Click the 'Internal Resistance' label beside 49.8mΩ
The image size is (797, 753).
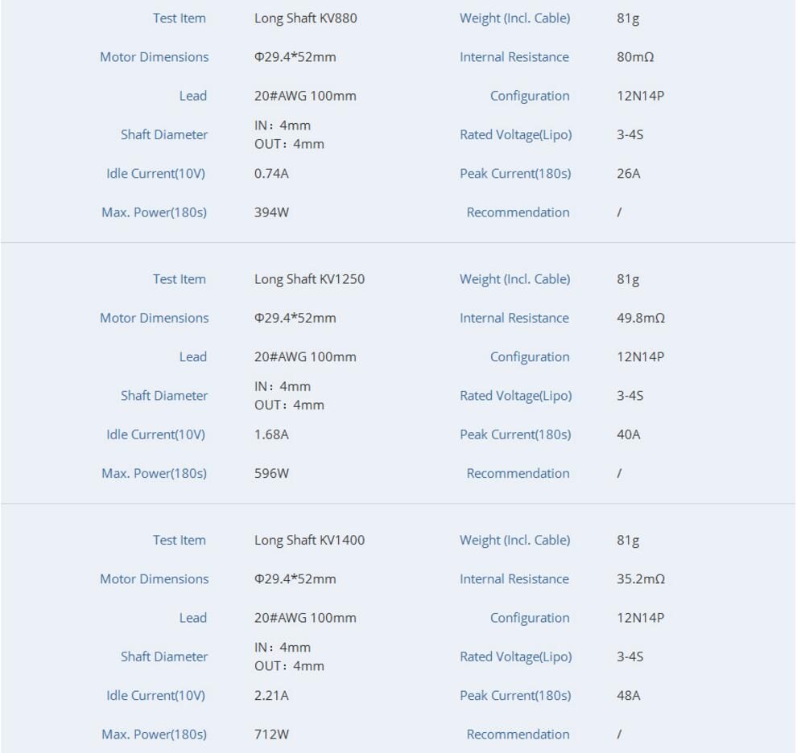click(x=514, y=319)
